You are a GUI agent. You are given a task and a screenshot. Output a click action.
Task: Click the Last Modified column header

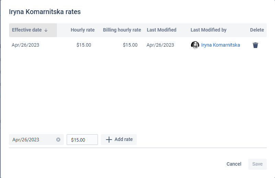(x=162, y=30)
